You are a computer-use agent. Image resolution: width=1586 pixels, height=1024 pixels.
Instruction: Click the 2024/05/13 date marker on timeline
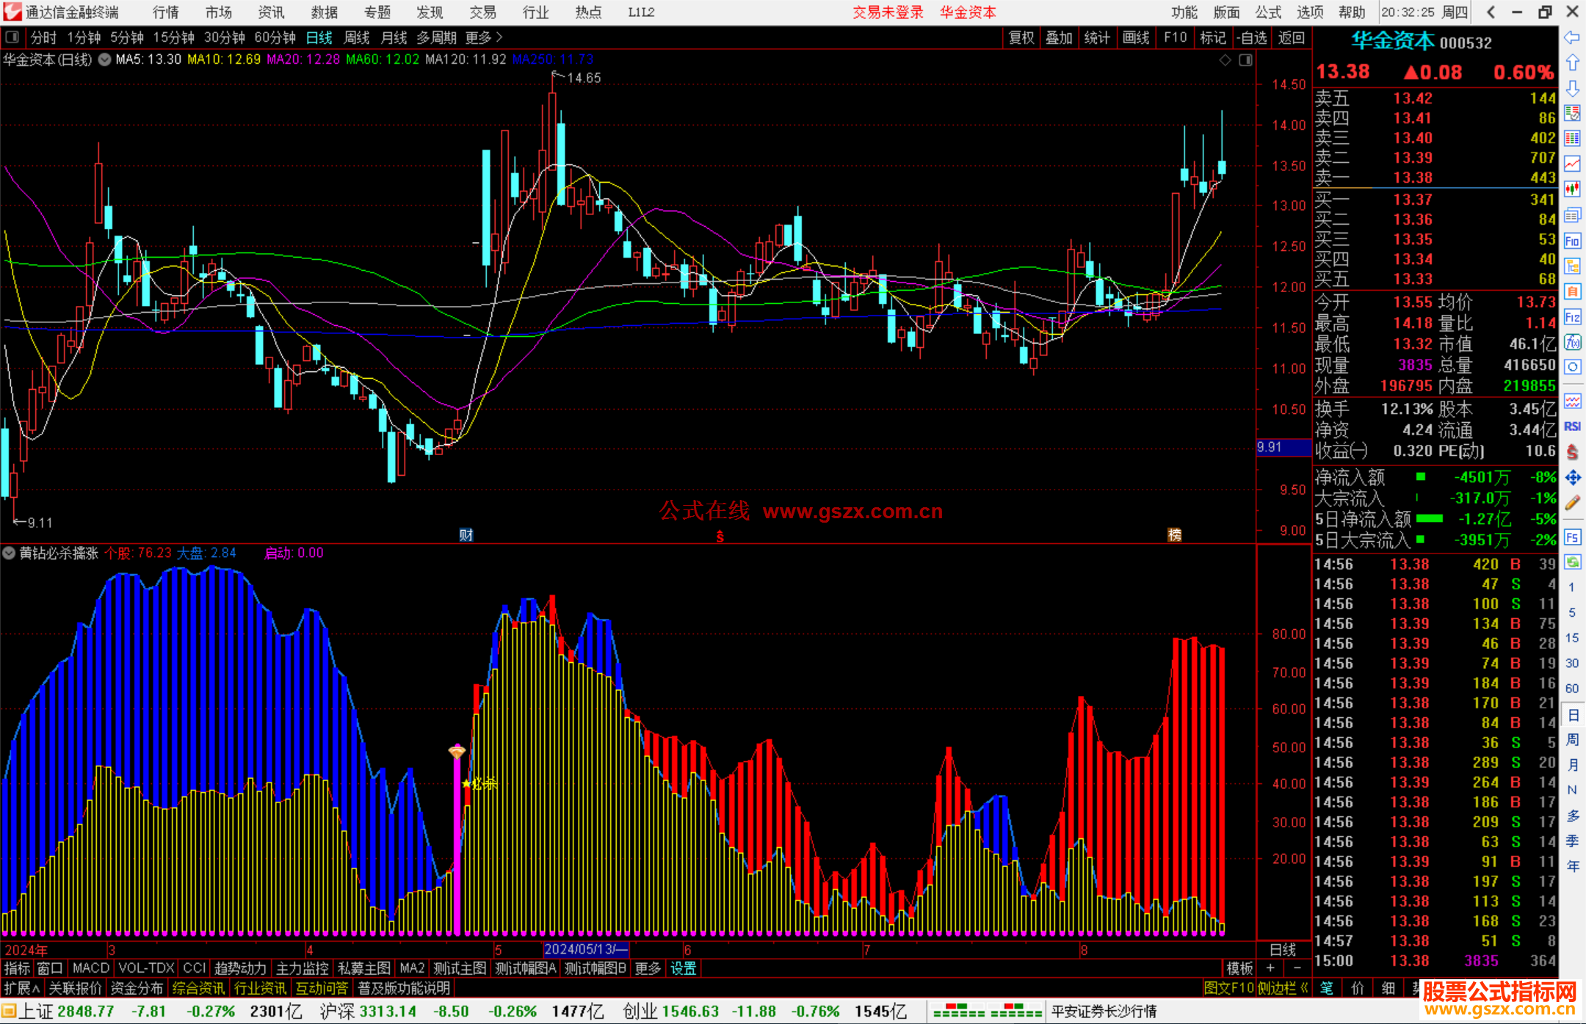(585, 949)
